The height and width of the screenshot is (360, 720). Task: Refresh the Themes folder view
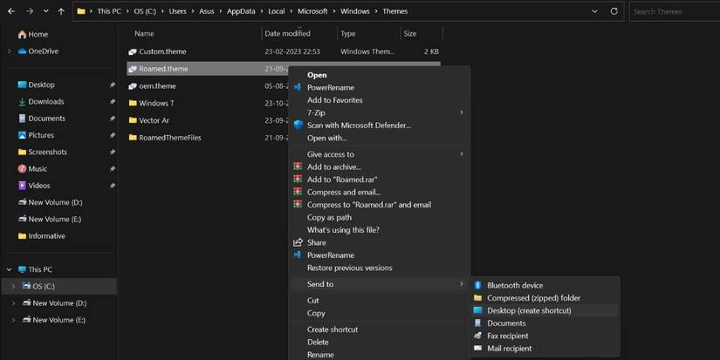(x=614, y=11)
